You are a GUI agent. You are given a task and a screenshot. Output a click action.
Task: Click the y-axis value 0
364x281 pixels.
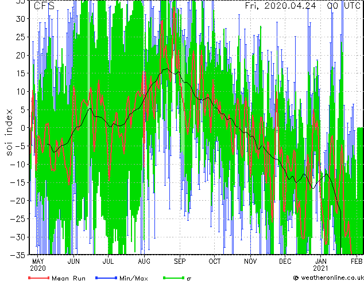[x=24, y=128]
